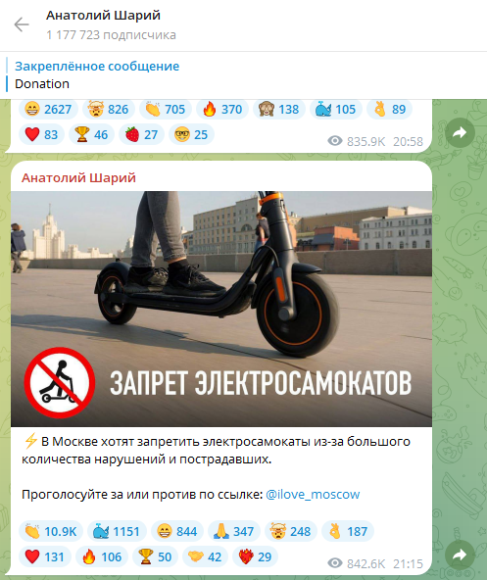The height and width of the screenshot is (580, 487).
Task: Toggle the handshake reaction with 42
Action: [x=205, y=556]
